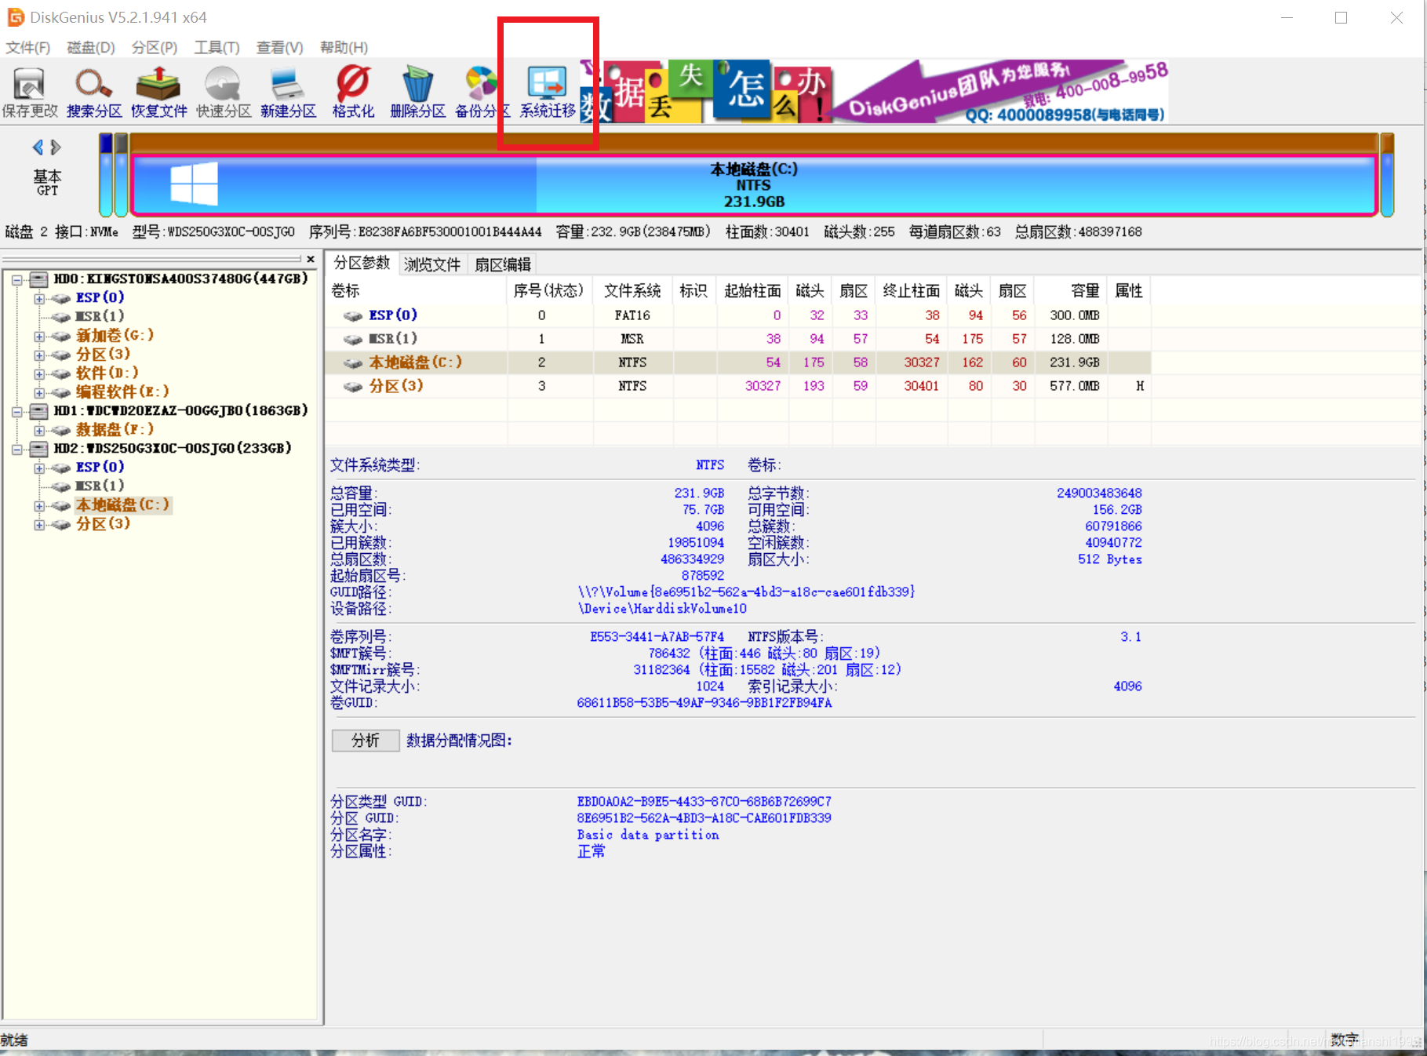
Task: Collapse the HD0 KINGSTON disk node
Action: click(x=16, y=279)
